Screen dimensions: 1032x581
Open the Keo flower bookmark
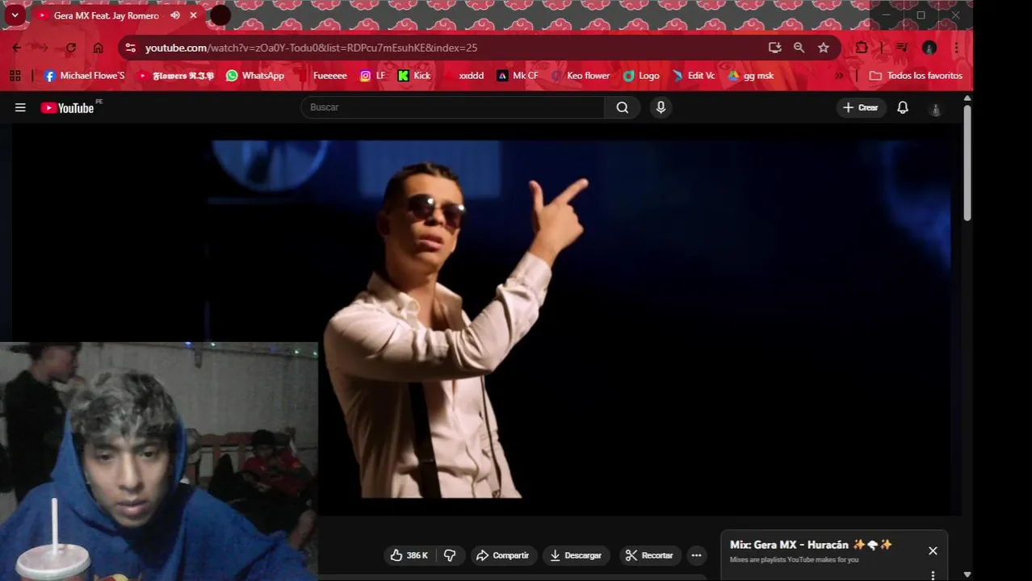[x=580, y=75]
